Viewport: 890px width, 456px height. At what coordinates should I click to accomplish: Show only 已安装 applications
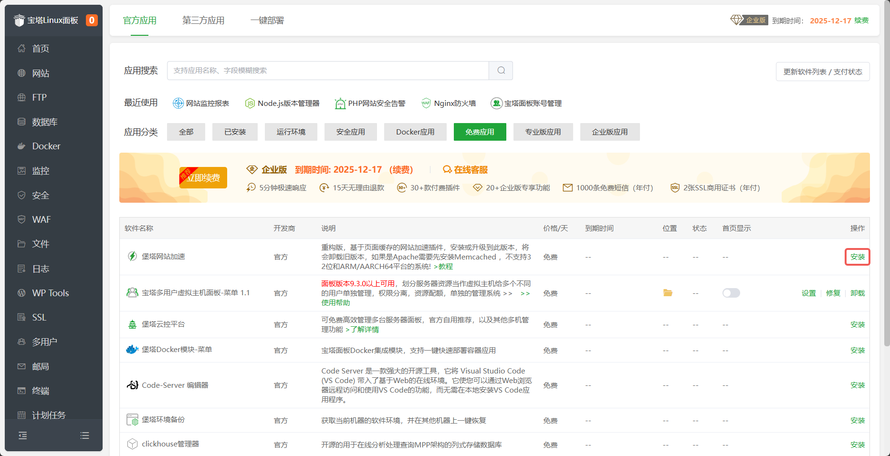coord(235,132)
